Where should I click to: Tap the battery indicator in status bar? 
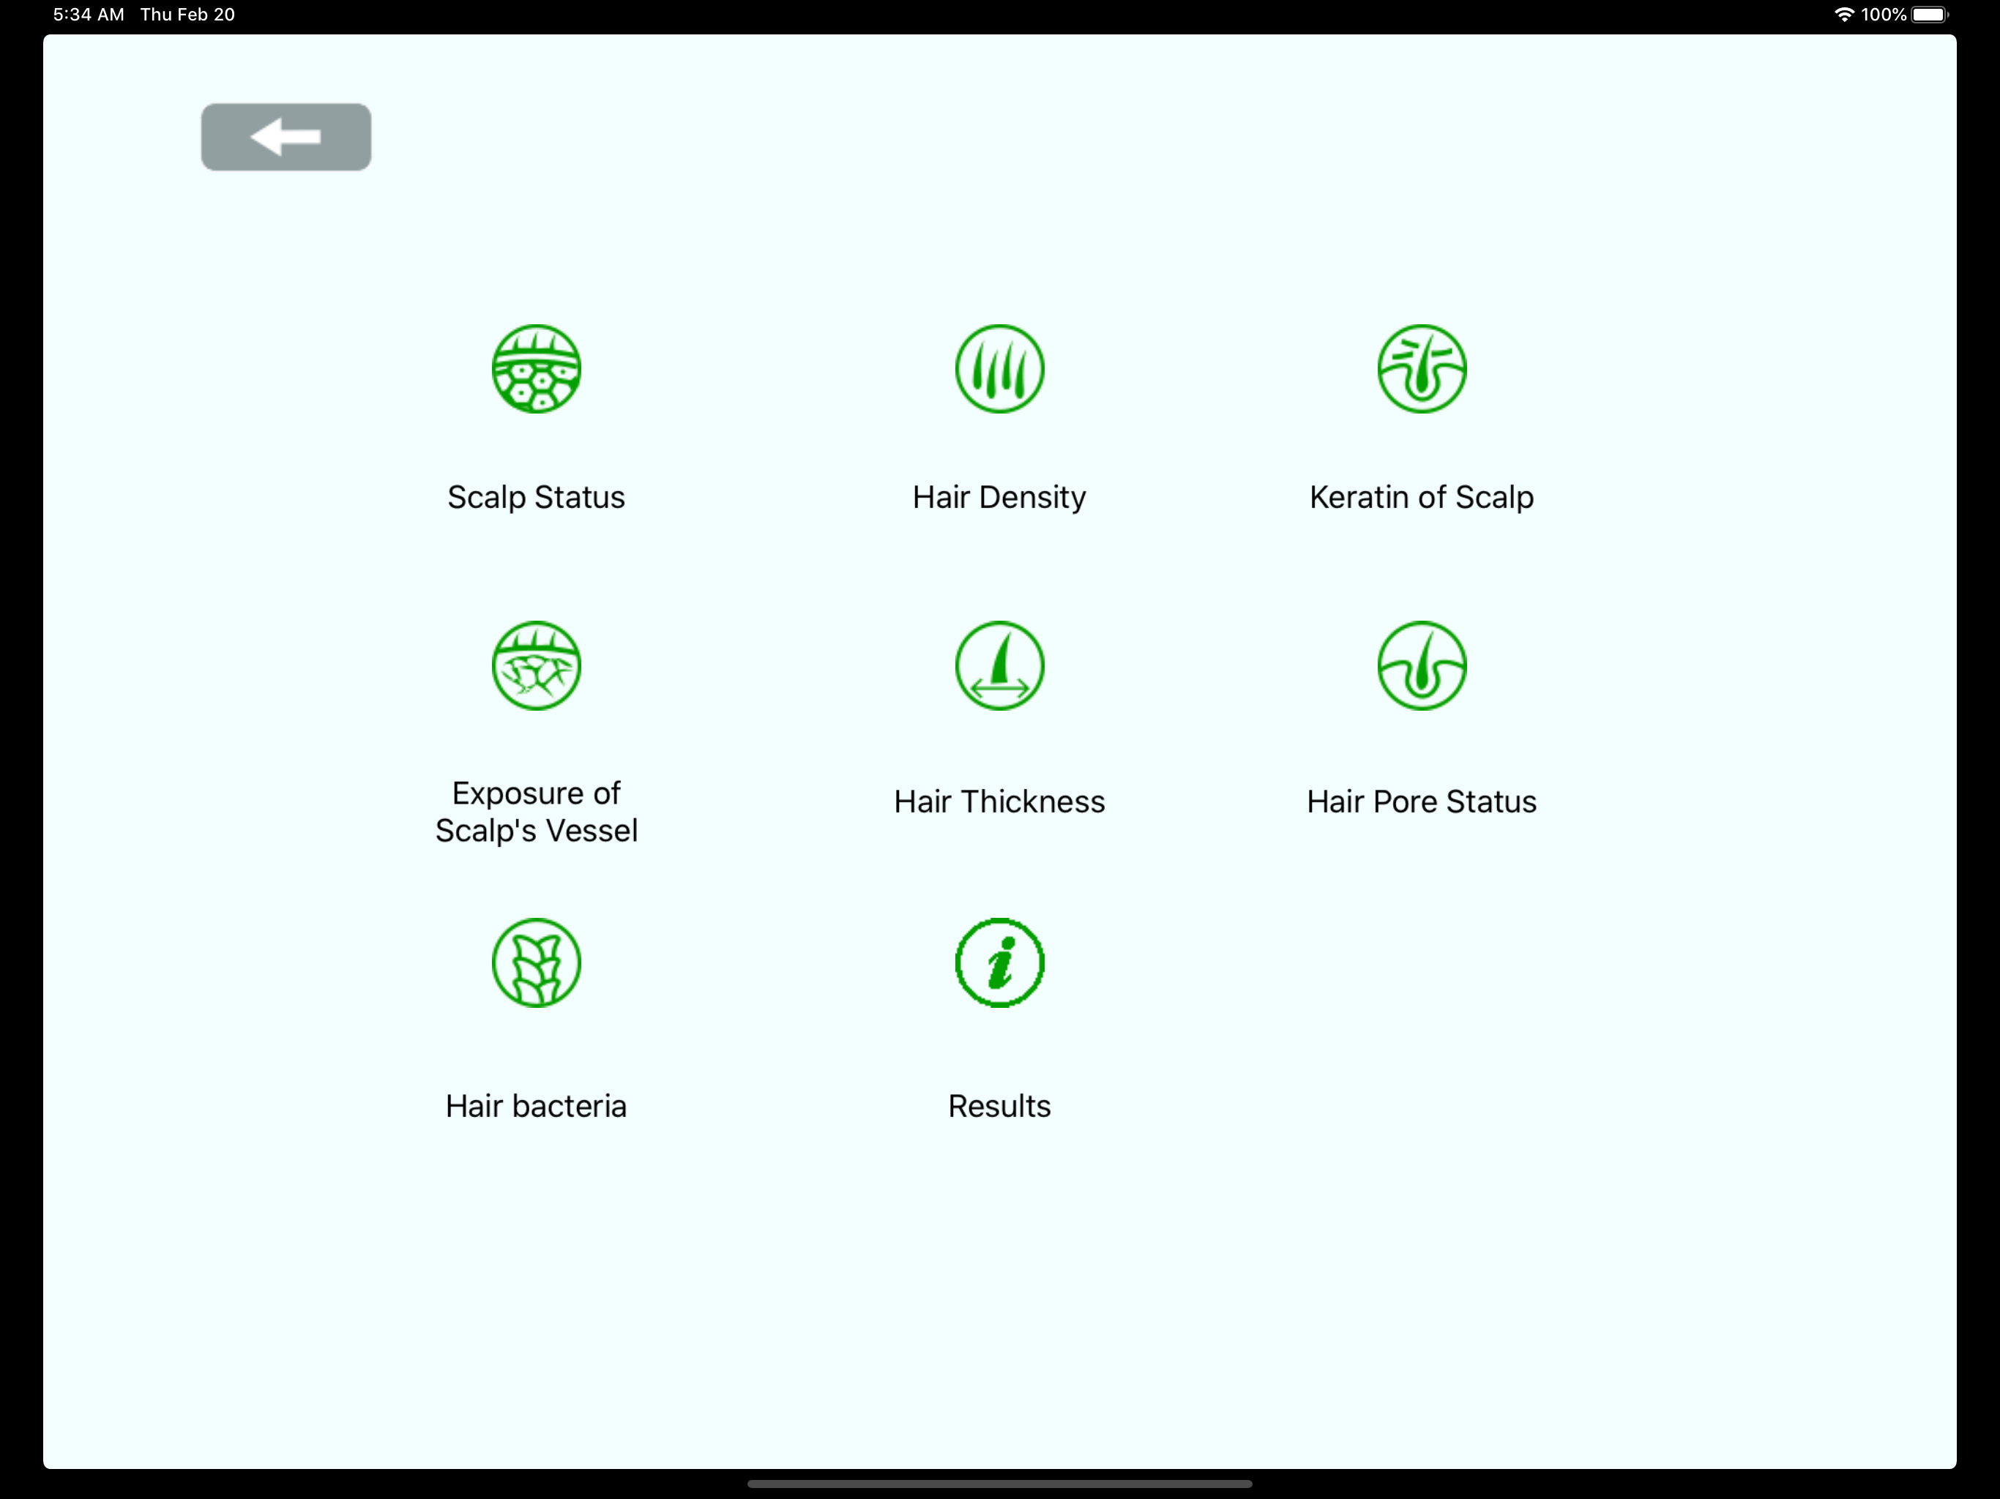point(1930,15)
